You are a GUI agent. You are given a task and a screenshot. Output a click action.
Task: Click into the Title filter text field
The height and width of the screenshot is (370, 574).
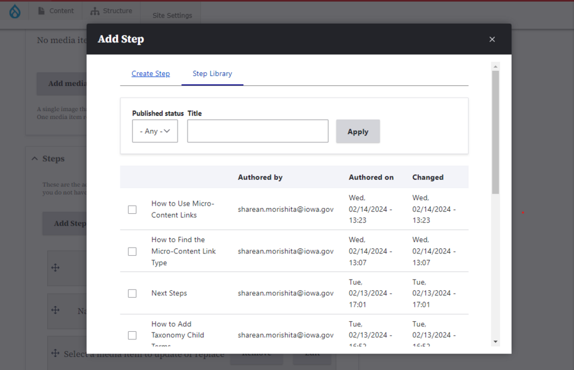[x=257, y=131]
